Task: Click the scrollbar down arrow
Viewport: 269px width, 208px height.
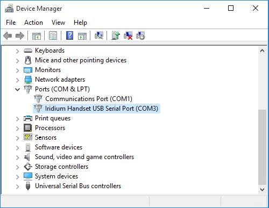Action: coord(262,190)
